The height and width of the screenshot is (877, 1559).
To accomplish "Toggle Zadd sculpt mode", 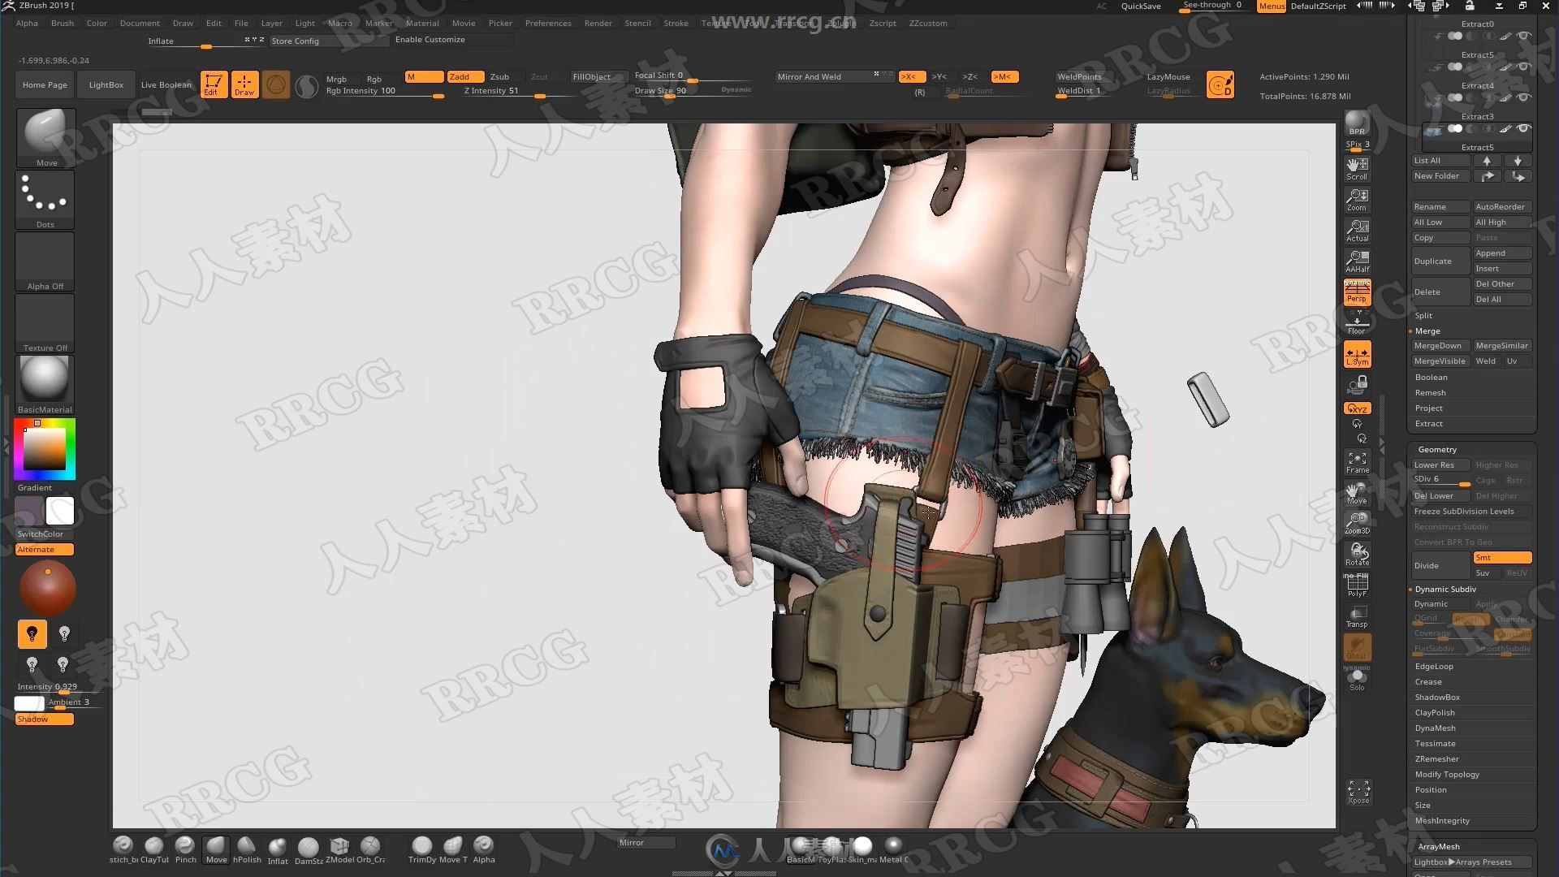I will click(x=465, y=77).
